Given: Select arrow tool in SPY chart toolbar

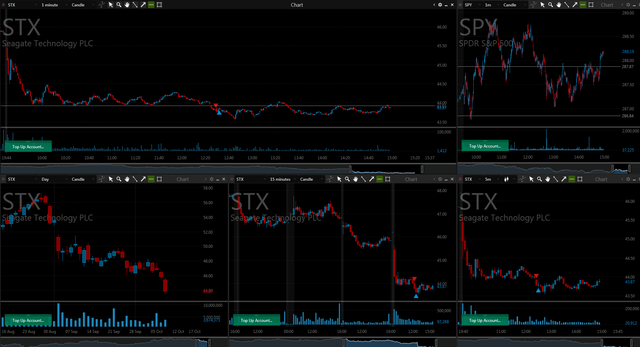Looking at the screenshot, I should [575, 5].
